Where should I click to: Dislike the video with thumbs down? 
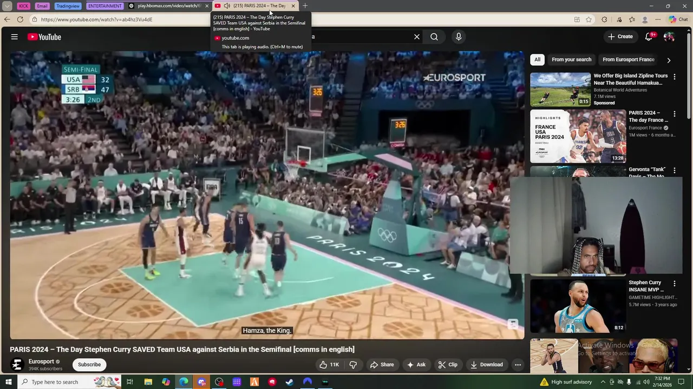point(353,365)
